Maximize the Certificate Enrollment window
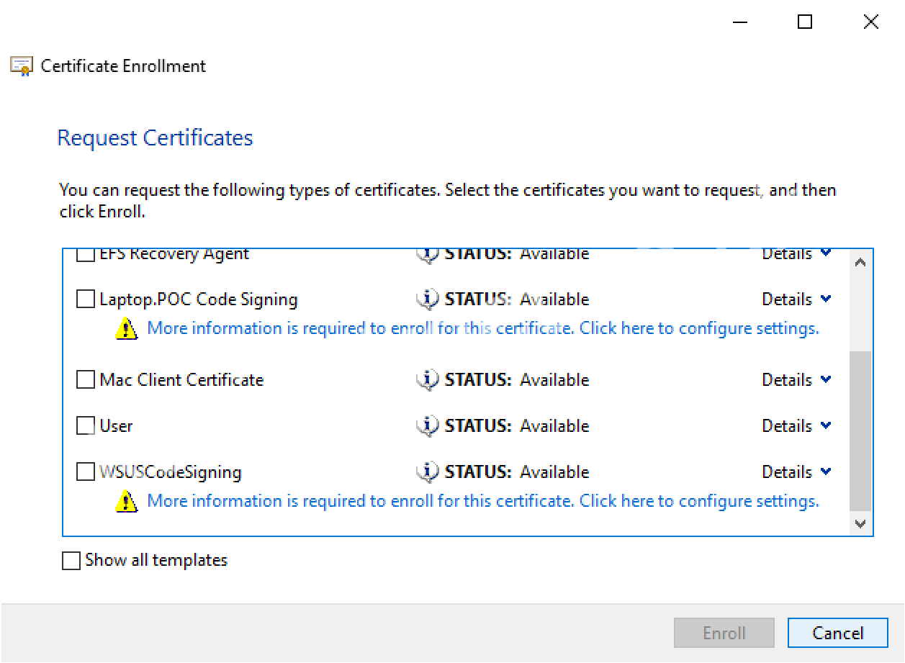Image resolution: width=905 pixels, height=663 pixels. coord(805,22)
